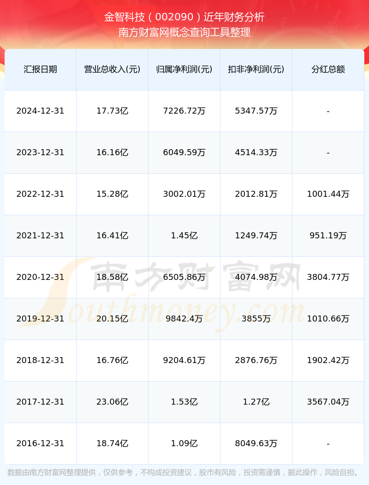This screenshot has height=485, width=369.
Task: Select the 1.09亿 net profit cell
Action: tap(184, 443)
